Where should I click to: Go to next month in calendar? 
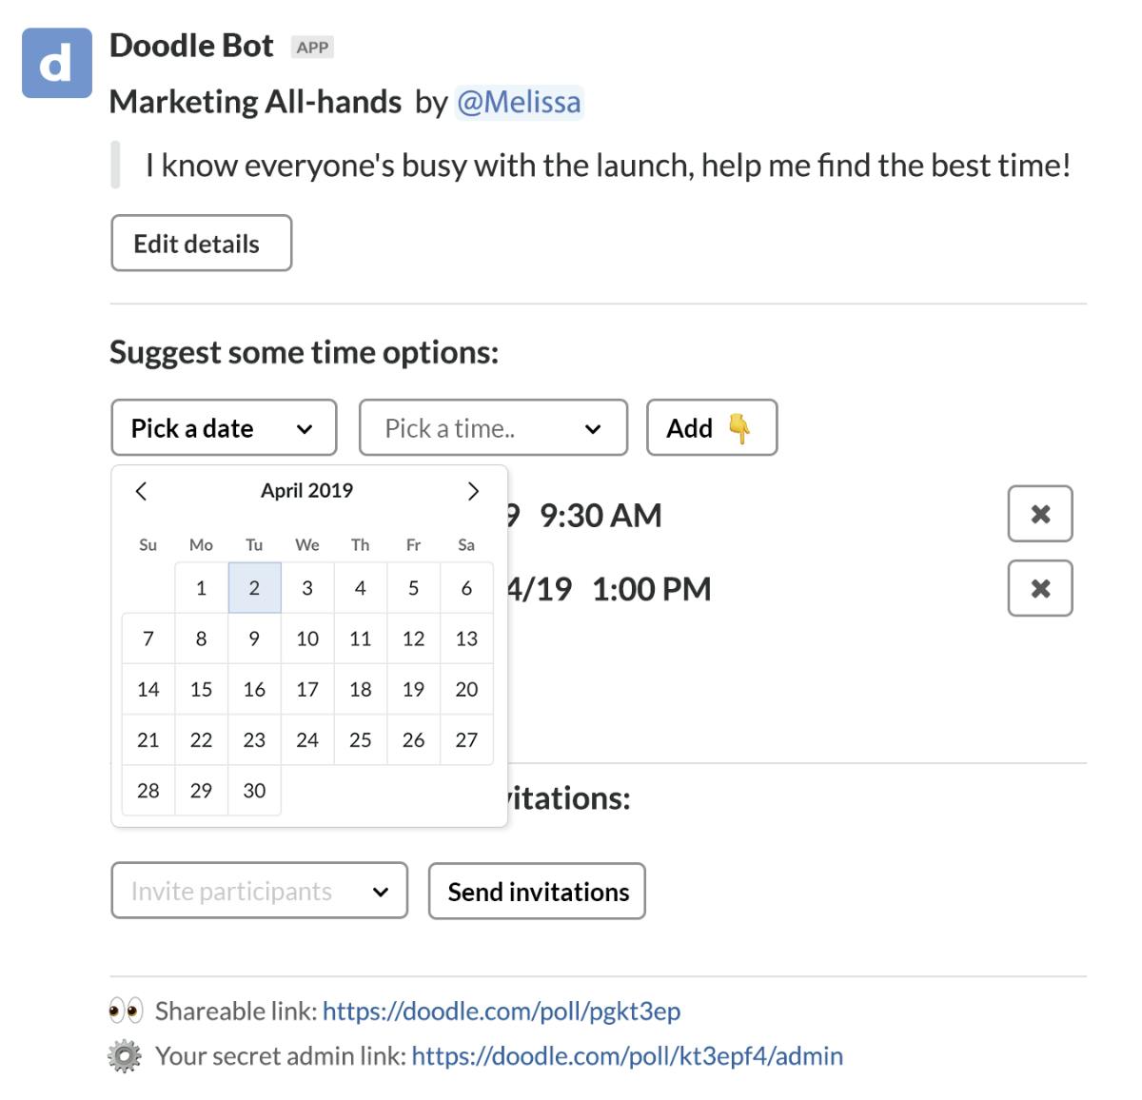point(473,491)
